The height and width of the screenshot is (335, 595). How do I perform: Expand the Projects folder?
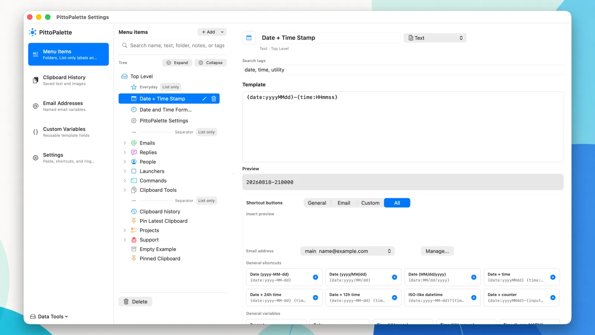coord(125,230)
